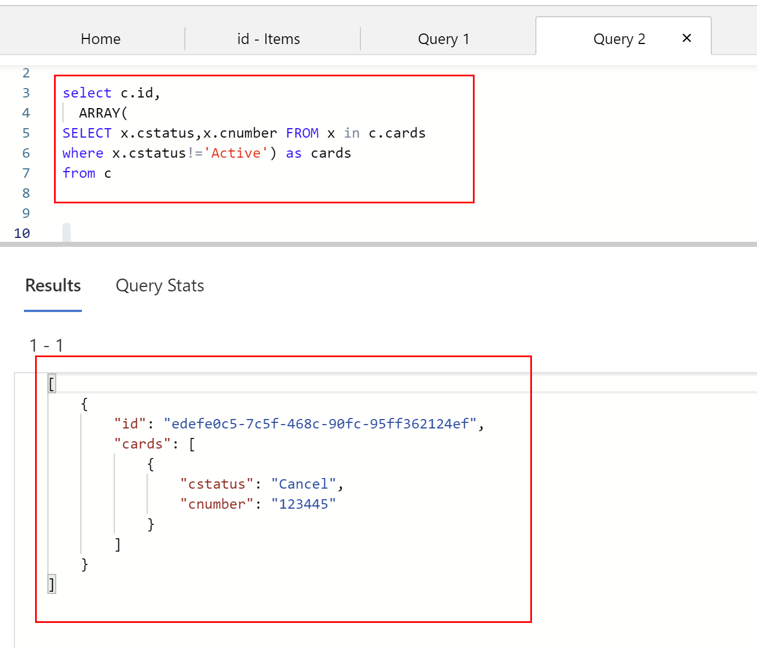
Task: Click the opening bracket of the results array
Action: (x=52, y=383)
